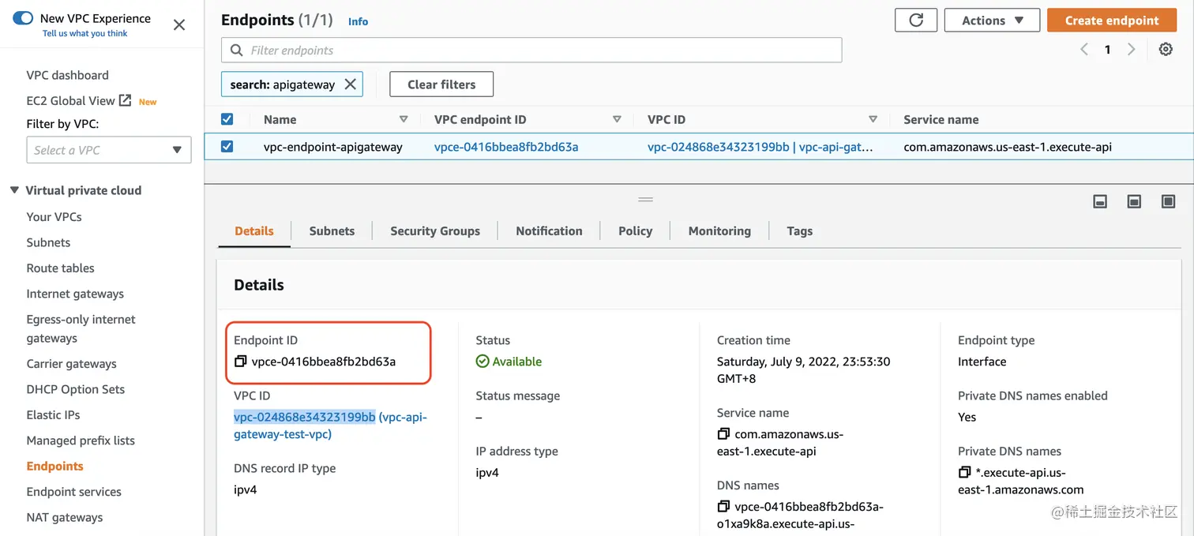The image size is (1194, 536).
Task: Uncheck the vpc-endpoint-apigateway row checkbox
Action: point(227,146)
